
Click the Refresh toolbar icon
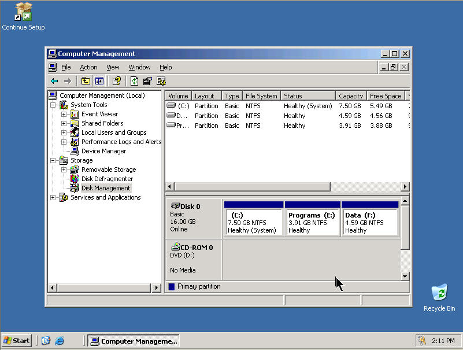click(x=134, y=81)
